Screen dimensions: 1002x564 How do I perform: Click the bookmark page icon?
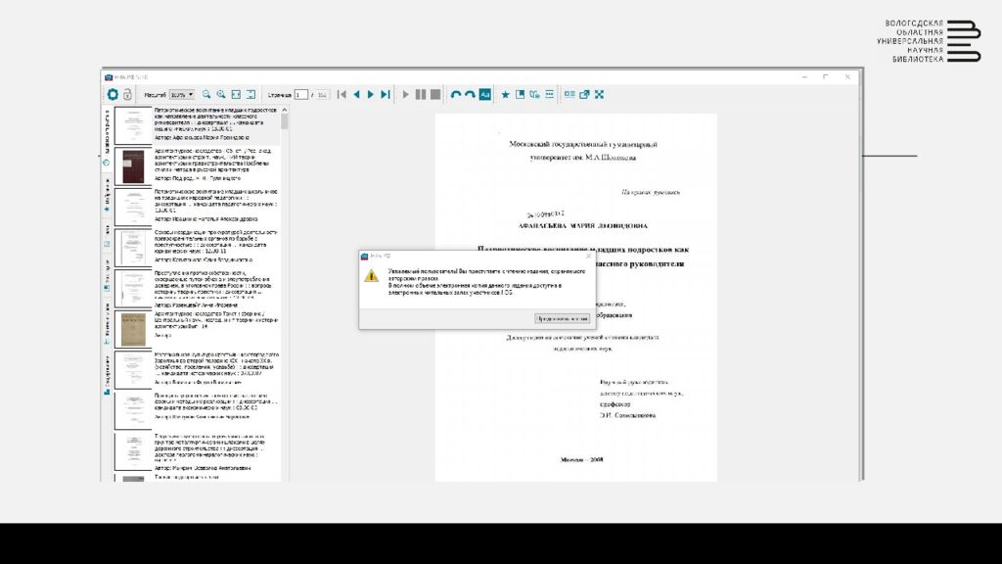(521, 95)
